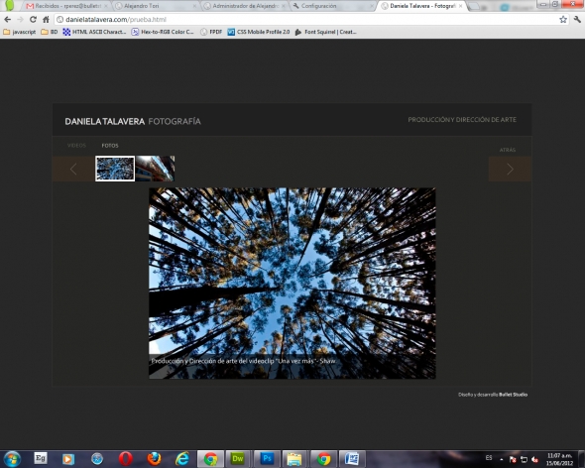Open Hex-to-RGB Color bookmark
The width and height of the screenshot is (585, 468).
163,32
